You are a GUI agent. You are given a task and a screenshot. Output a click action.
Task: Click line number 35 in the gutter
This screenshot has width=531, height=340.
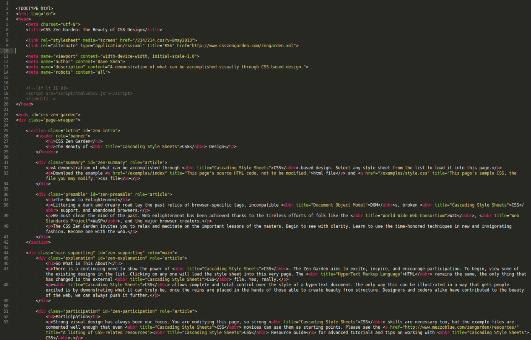click(6, 189)
